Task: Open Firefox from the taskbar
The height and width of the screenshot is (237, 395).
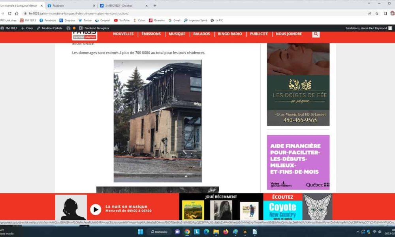Action: [x=226, y=232]
